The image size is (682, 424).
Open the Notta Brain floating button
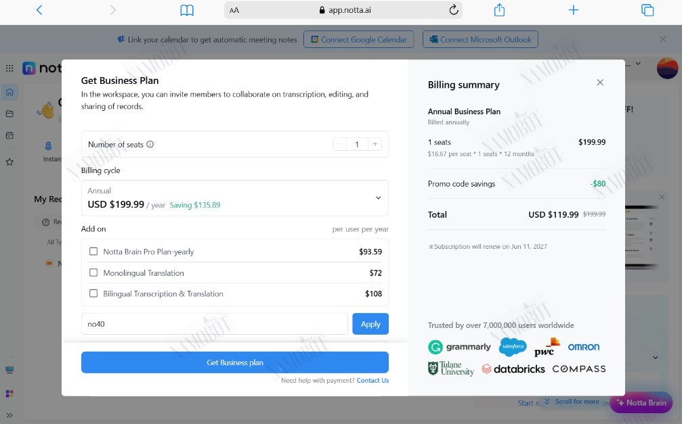coord(641,403)
